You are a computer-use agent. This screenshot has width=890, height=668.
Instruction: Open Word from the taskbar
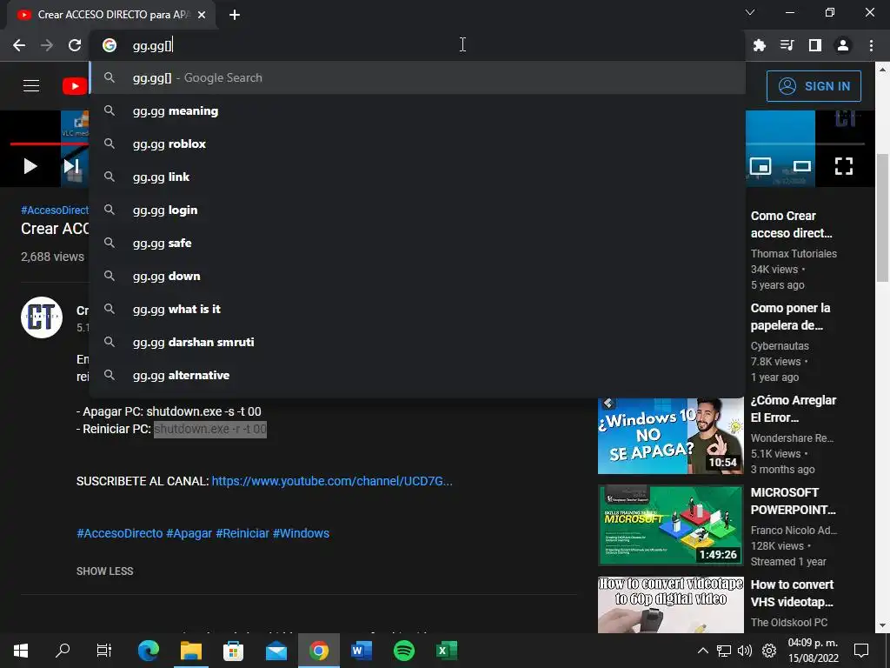pyautogui.click(x=362, y=651)
